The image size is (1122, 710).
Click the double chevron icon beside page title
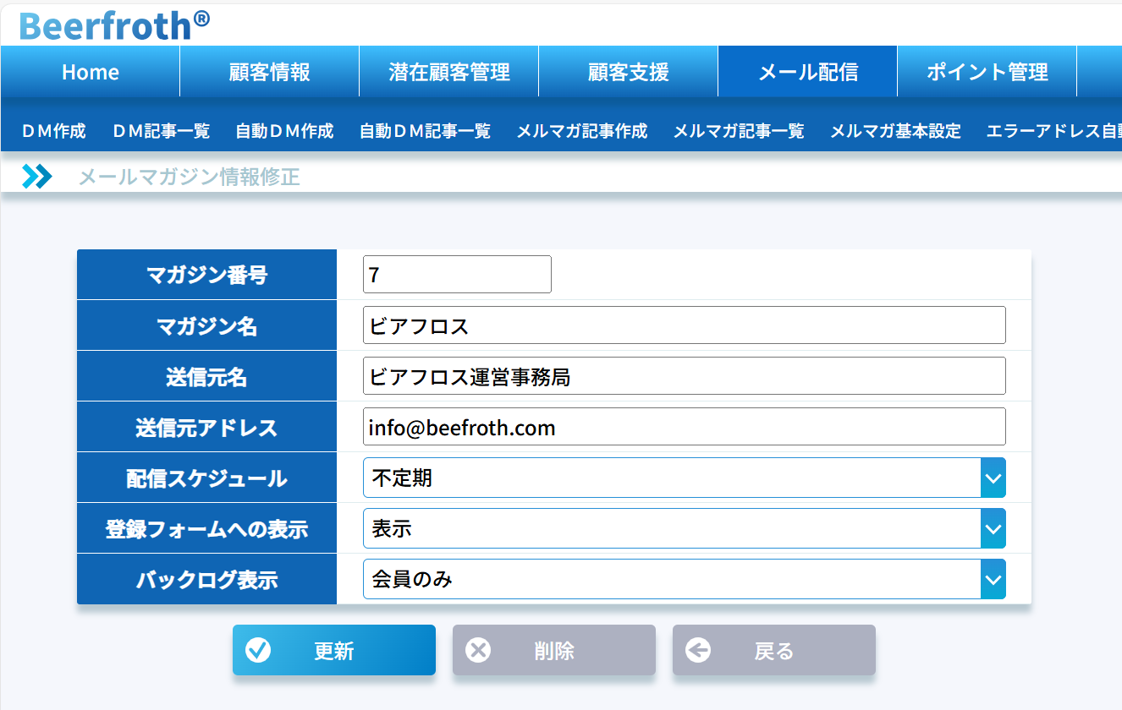[37, 177]
